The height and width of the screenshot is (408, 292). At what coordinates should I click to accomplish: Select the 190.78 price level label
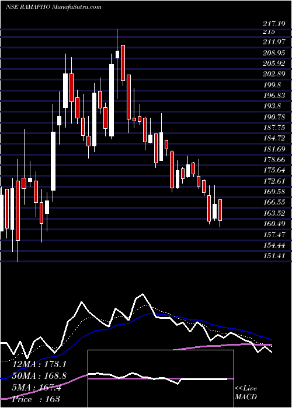click(x=274, y=117)
